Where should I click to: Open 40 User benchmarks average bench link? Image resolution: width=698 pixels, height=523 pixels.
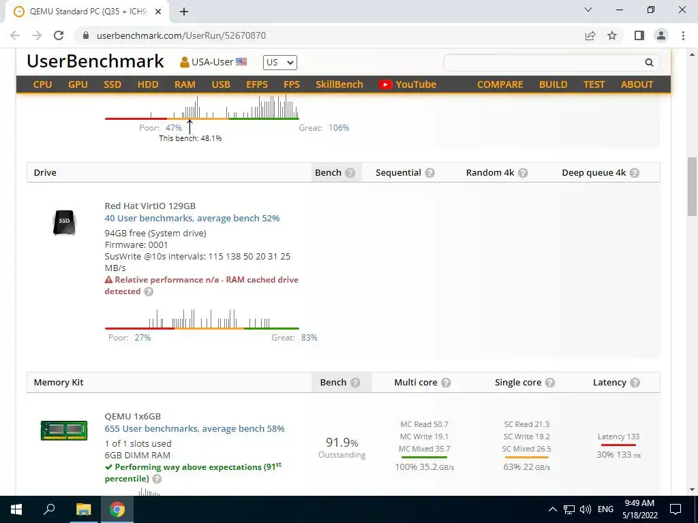[x=192, y=219]
